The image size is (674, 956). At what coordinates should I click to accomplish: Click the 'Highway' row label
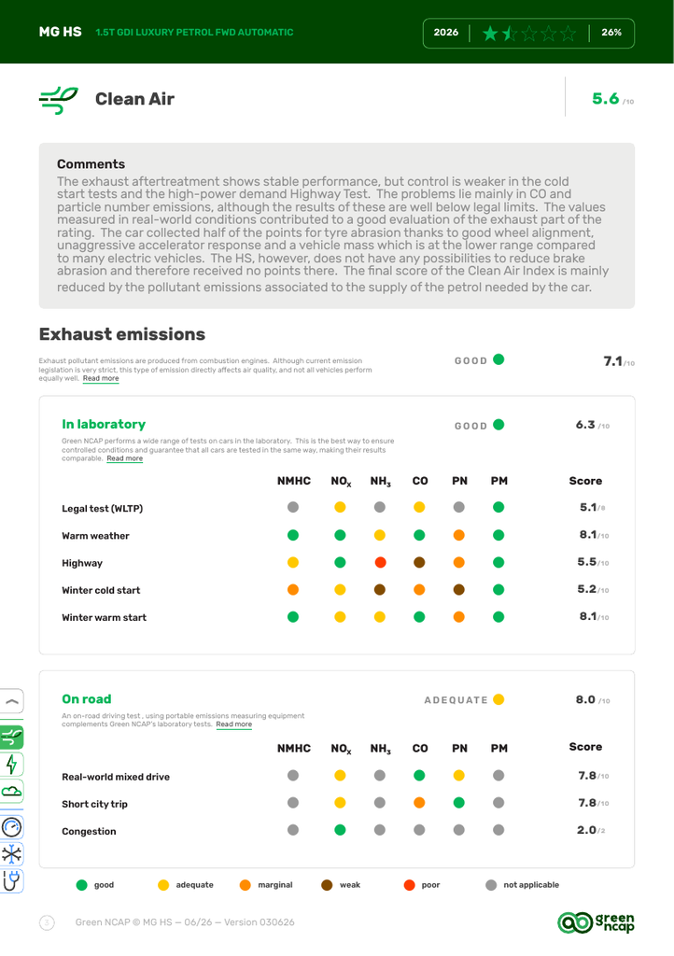[x=82, y=563]
